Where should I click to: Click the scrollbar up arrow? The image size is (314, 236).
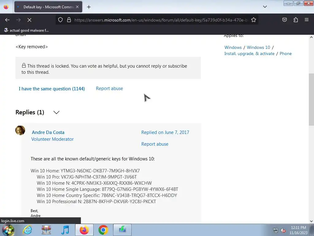(311, 37)
